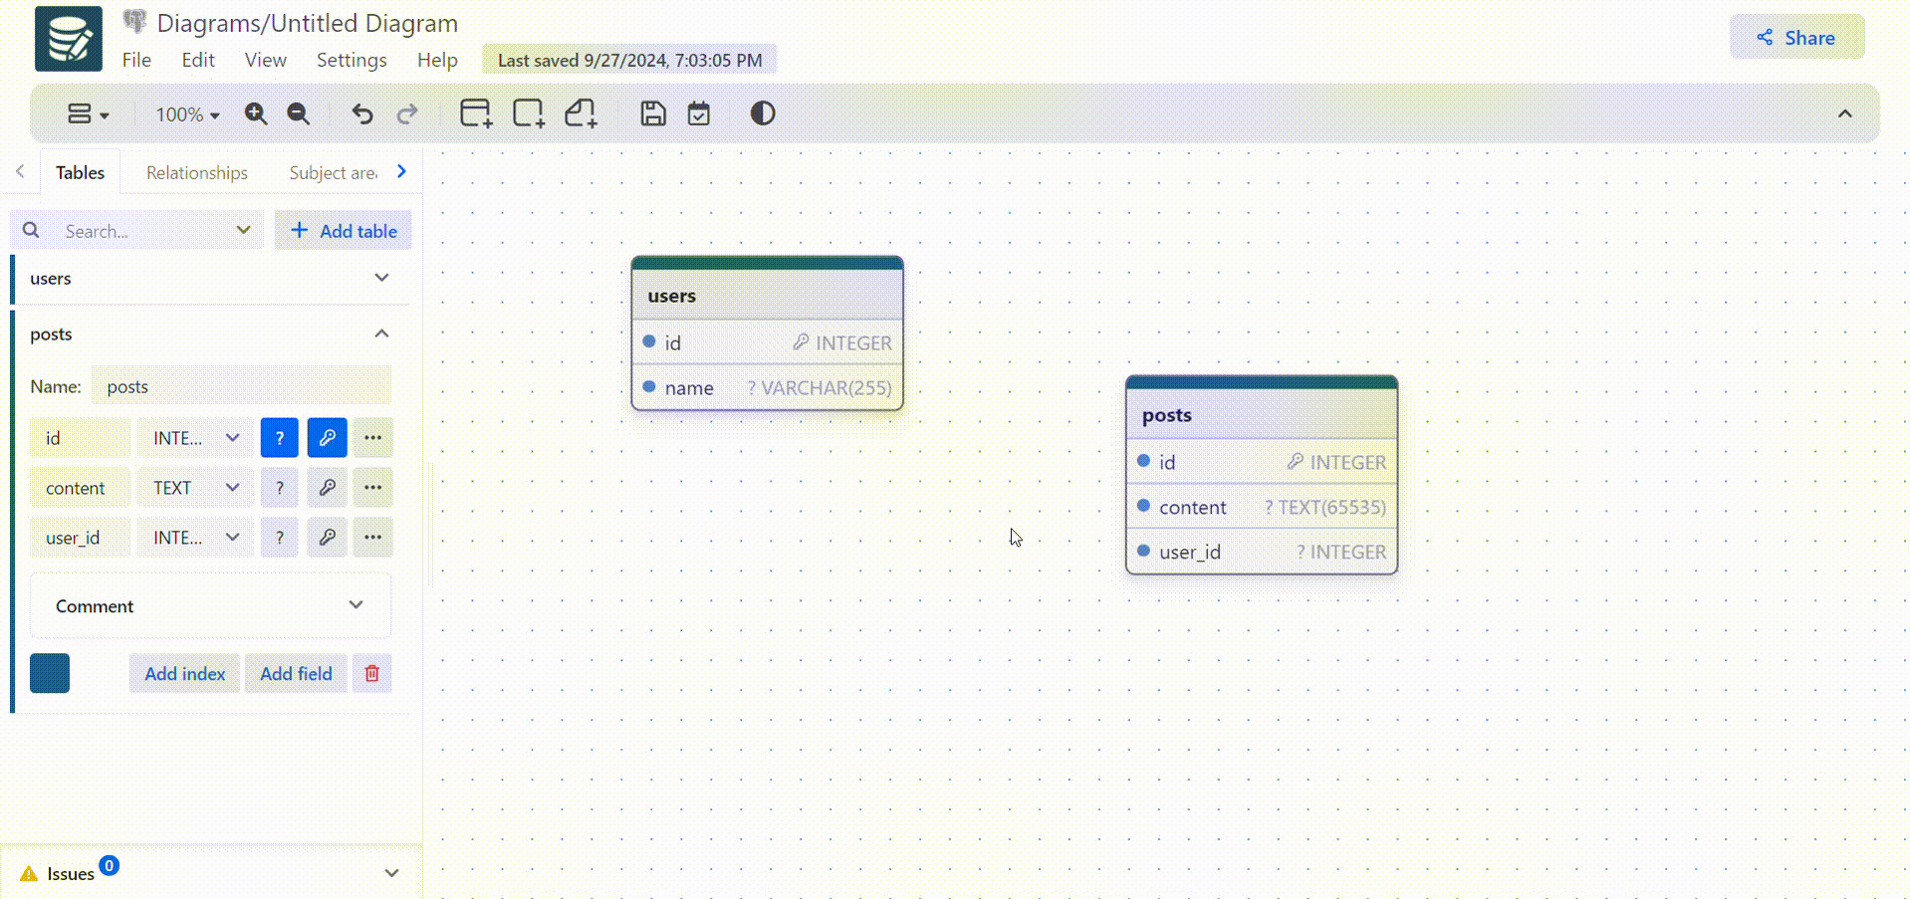Add a new table from toolbar
The height and width of the screenshot is (899, 1910).
(x=475, y=113)
